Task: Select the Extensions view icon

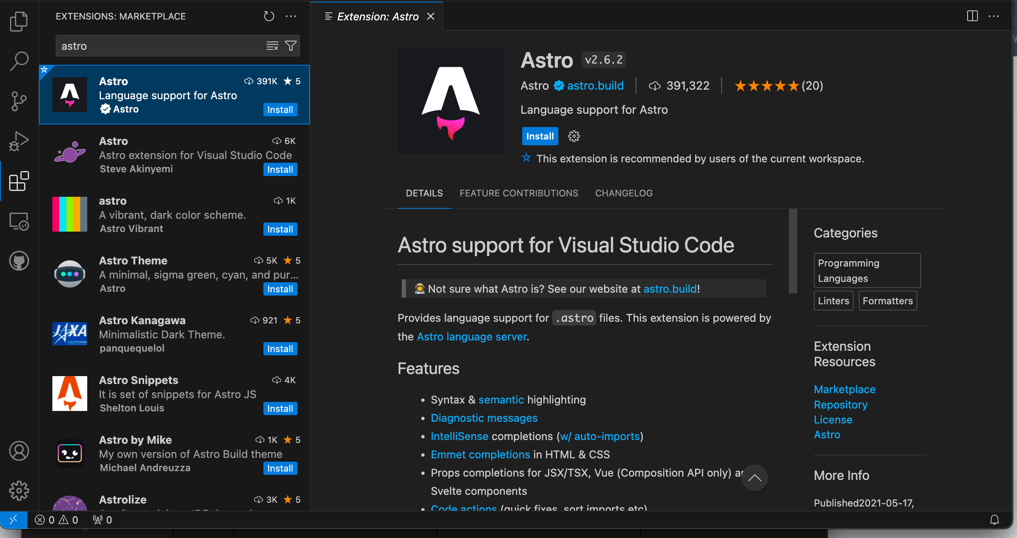Action: point(19,181)
